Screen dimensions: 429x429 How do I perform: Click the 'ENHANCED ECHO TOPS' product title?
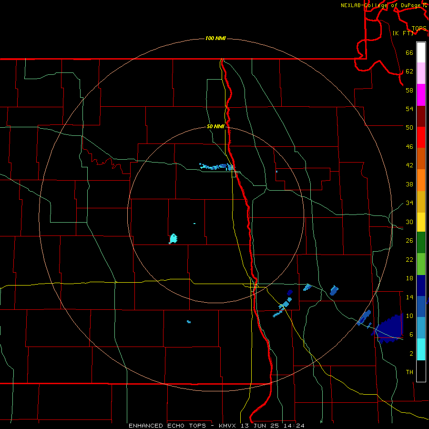coord(167,426)
